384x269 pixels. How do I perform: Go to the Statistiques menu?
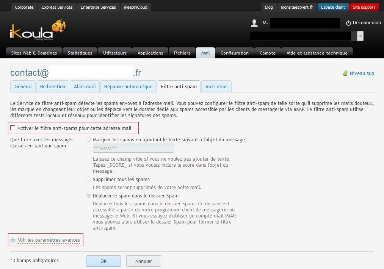(80, 53)
